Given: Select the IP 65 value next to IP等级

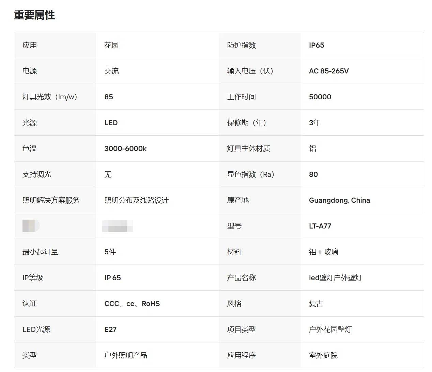Looking at the screenshot, I should (x=112, y=278).
